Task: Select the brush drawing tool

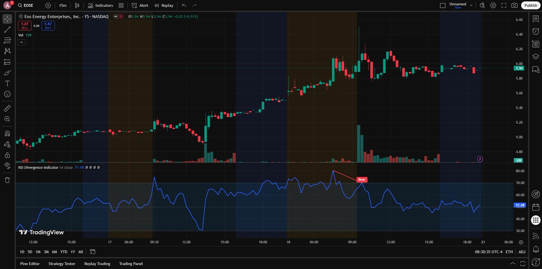Action: (7, 73)
